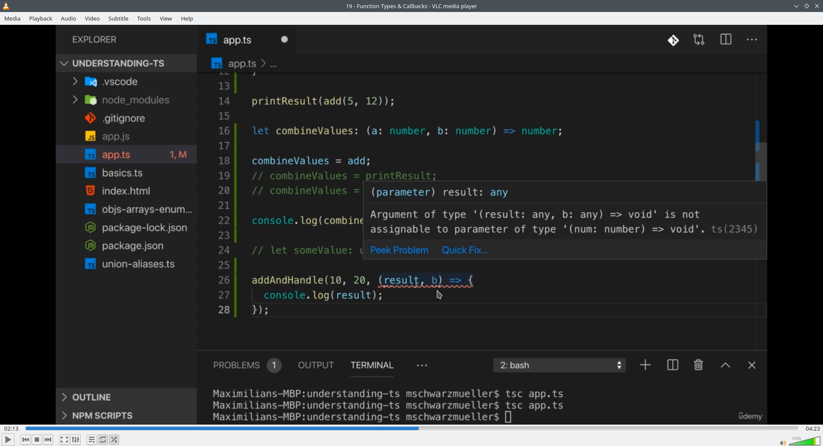This screenshot has width=823, height=446.
Task: Skip to the previous media track
Action: (x=26, y=440)
